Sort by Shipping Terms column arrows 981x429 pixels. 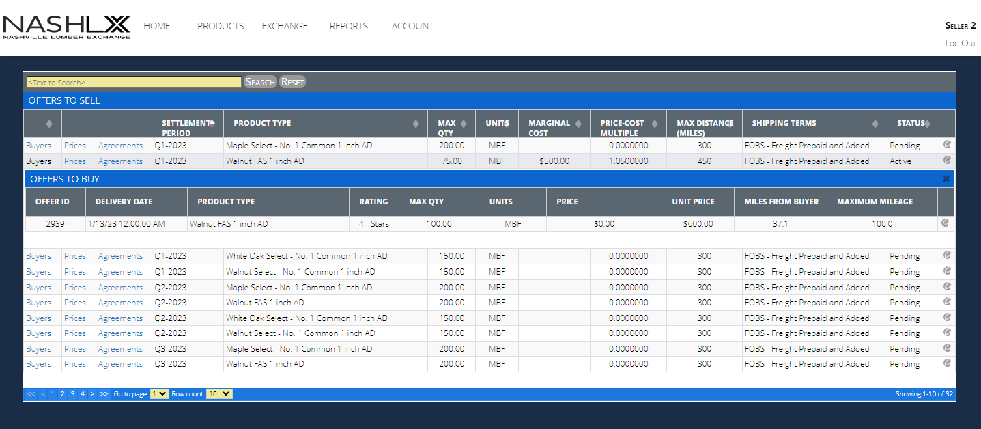click(x=875, y=123)
